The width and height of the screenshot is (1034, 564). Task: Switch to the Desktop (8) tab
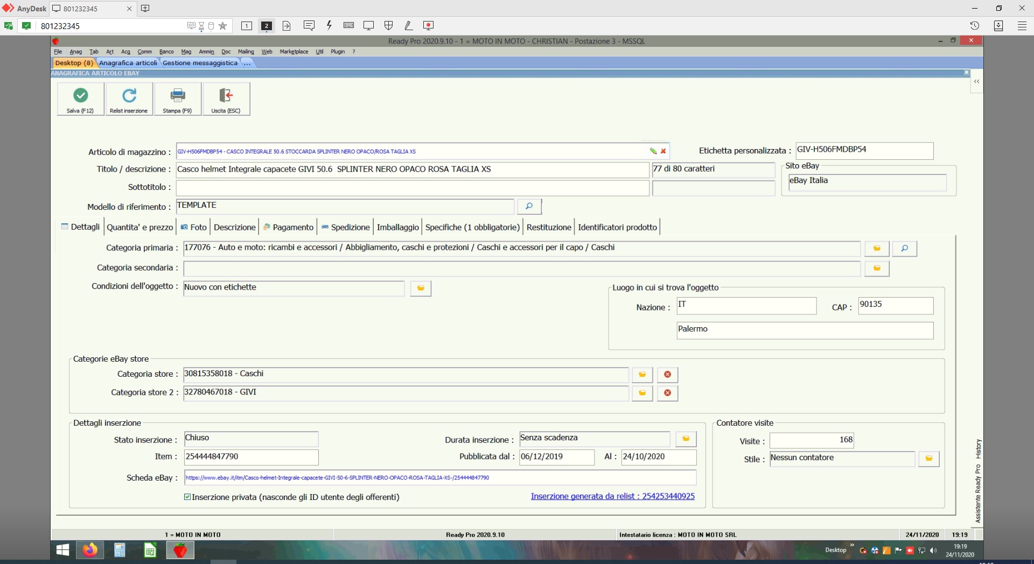pos(74,63)
